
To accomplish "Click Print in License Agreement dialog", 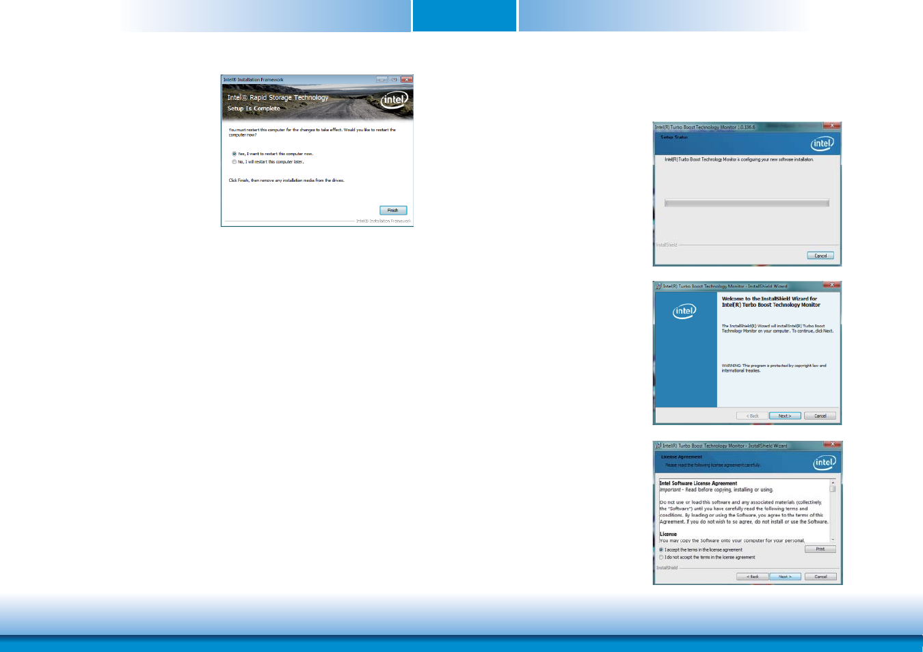I will click(820, 549).
